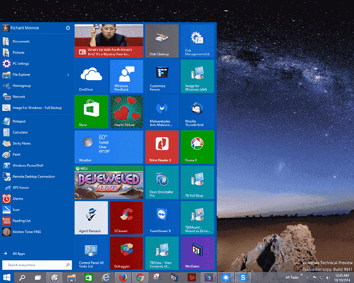Open Network from the Start list
This screenshot has width=354, height=283.
[36, 97]
